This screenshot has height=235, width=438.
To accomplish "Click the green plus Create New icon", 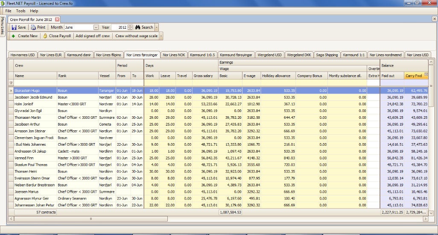I will pos(13,36).
